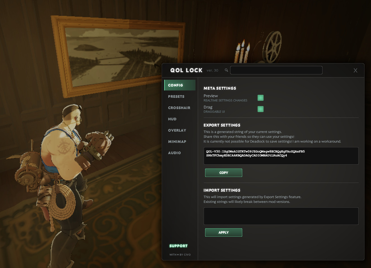Toggle the Preview realtime settings checkbox

[261, 98]
